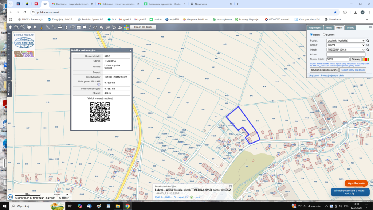The height and width of the screenshot is (210, 373).
Task: Click magnifier icon next to Gmina
Action: click(368, 45)
